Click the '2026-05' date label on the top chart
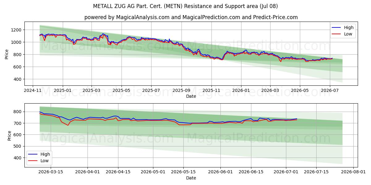Screen dimensions: 371x185 300,90
